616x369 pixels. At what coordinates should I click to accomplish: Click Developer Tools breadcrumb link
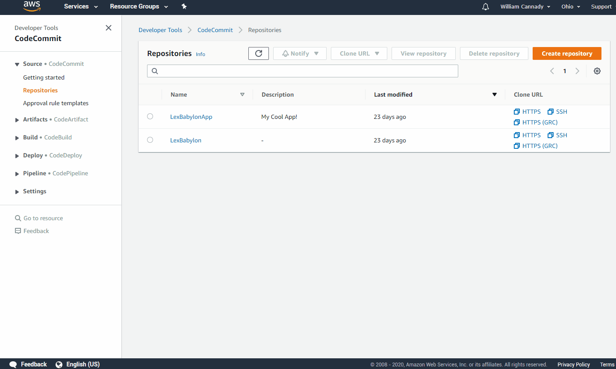[160, 30]
